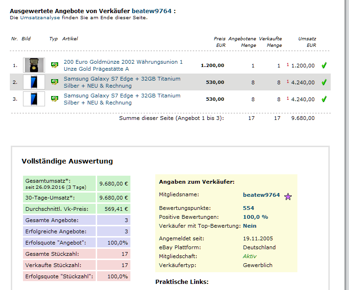Image resolution: width=349 pixels, height=290 pixels.
Task: Click the Artikel column header
Action: coord(70,39)
